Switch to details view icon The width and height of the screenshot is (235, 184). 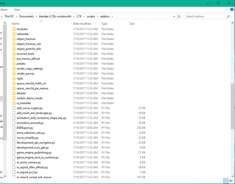pos(226,181)
